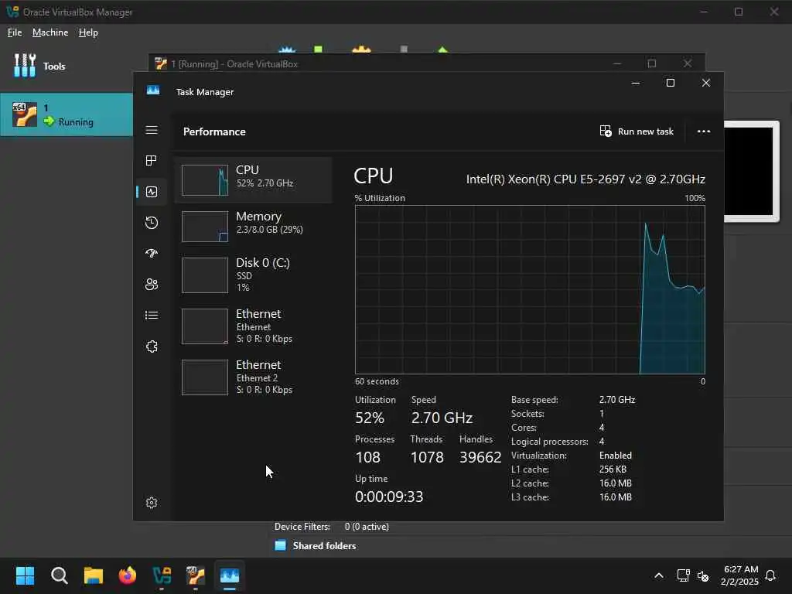This screenshot has width=792, height=594.
Task: Click the 39662 handles value
Action: 480,458
